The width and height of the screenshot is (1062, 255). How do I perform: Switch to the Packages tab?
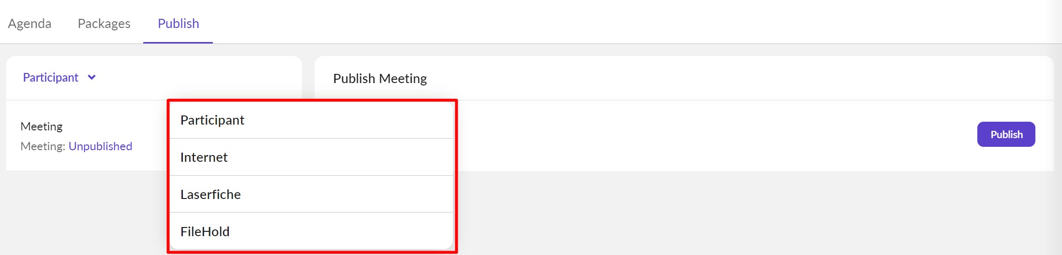[x=104, y=23]
